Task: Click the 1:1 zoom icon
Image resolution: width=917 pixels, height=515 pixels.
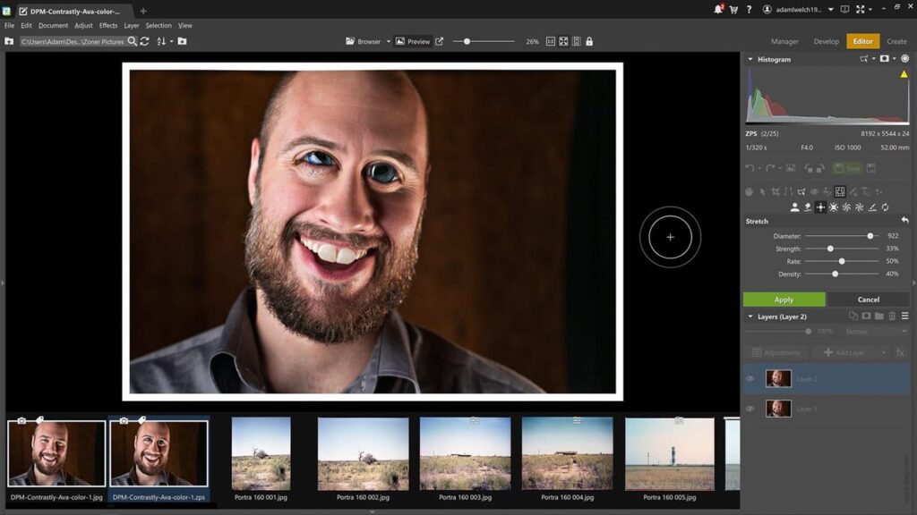Action: click(x=551, y=41)
